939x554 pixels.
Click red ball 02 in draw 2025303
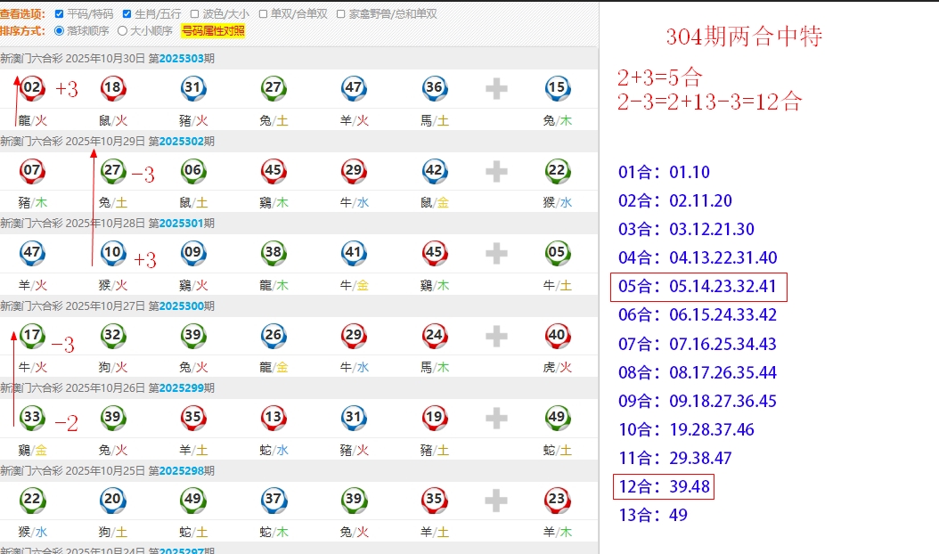(32, 87)
